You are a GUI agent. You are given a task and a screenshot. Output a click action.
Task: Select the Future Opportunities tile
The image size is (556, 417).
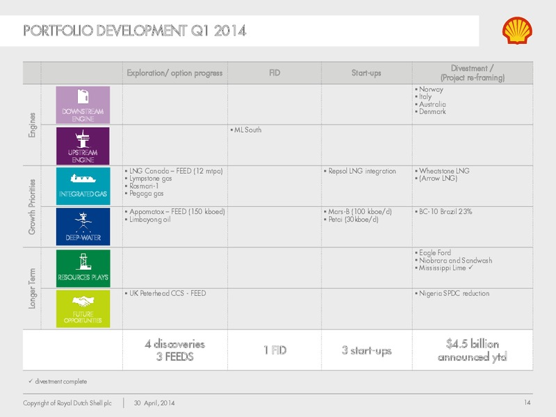(x=83, y=309)
